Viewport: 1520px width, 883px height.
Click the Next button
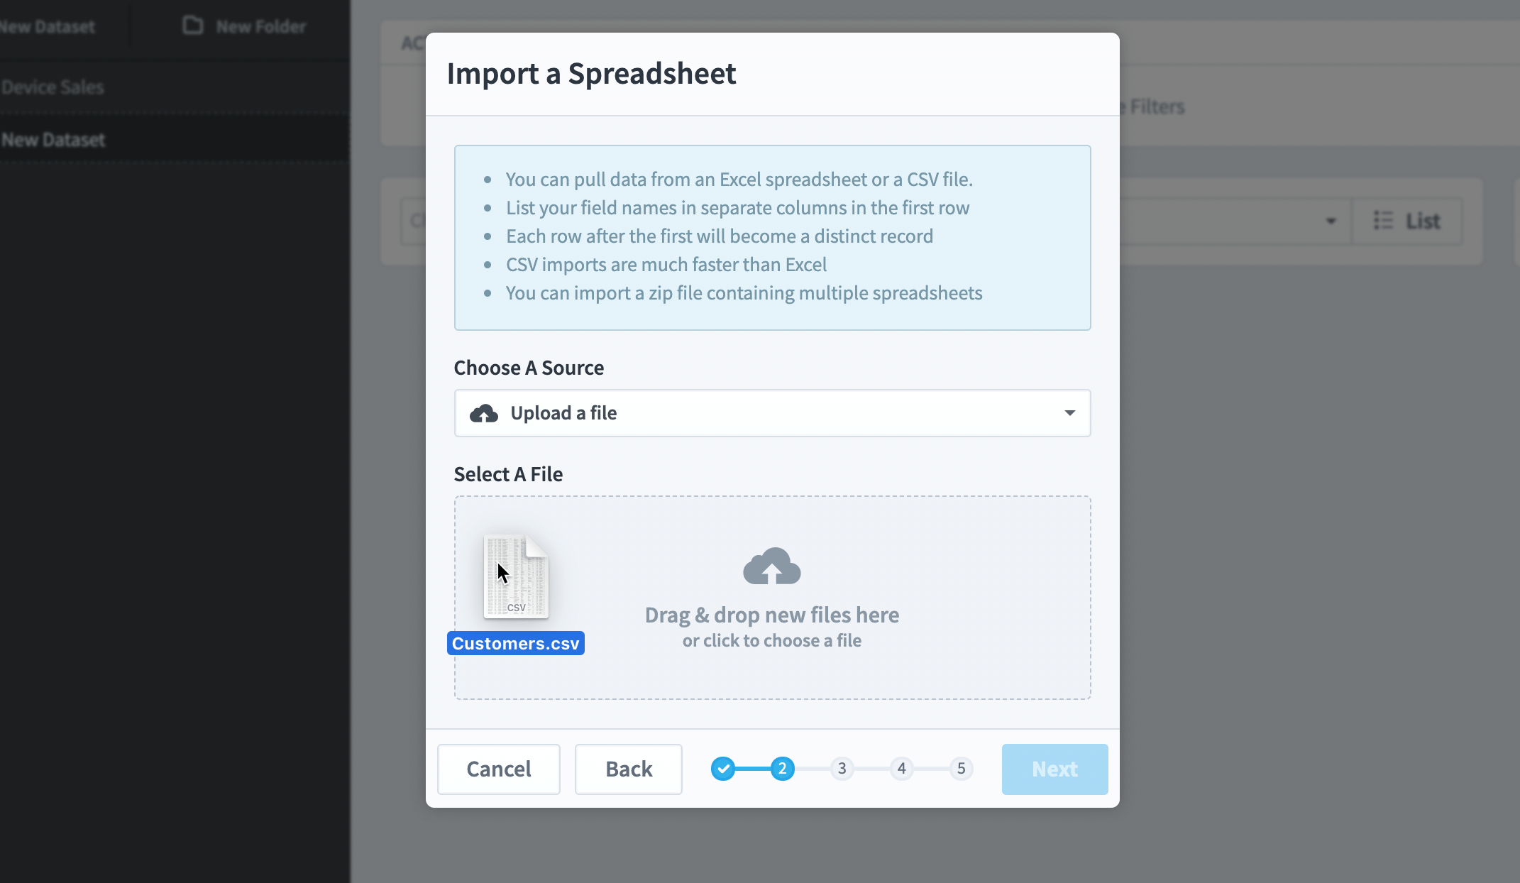pyautogui.click(x=1055, y=769)
